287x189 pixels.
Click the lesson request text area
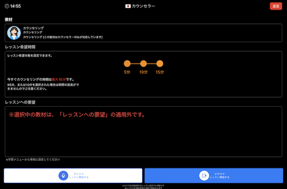click(x=143, y=132)
